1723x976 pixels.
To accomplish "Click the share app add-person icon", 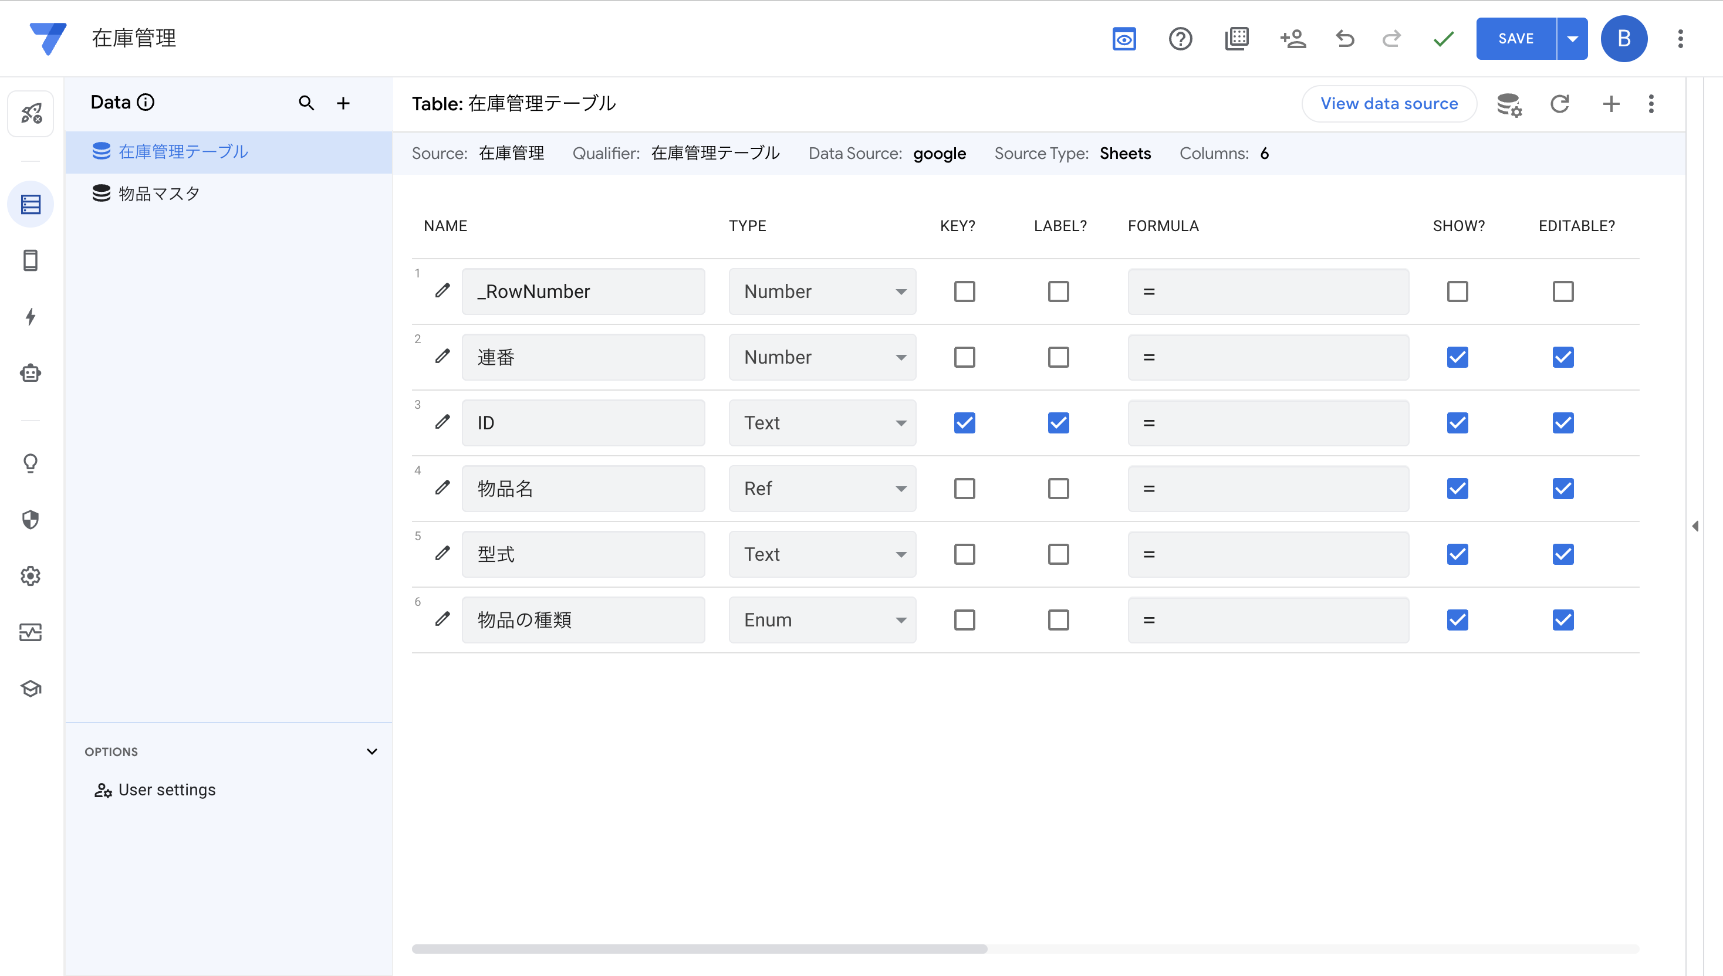I will (1292, 39).
